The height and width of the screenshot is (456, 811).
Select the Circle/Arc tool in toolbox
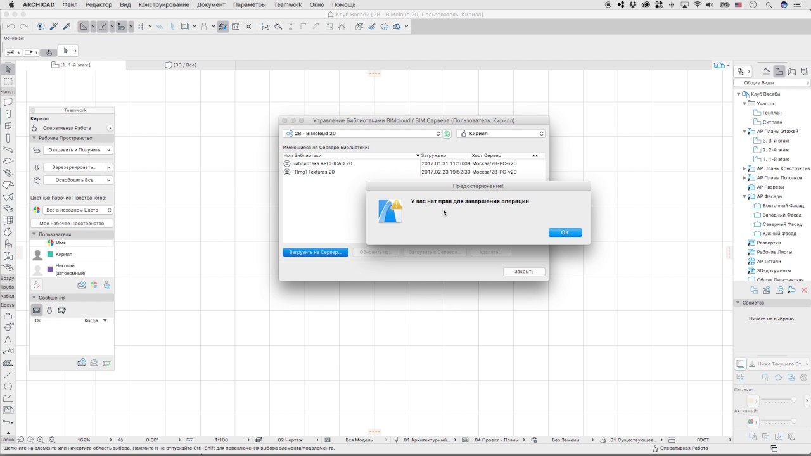[x=8, y=386]
